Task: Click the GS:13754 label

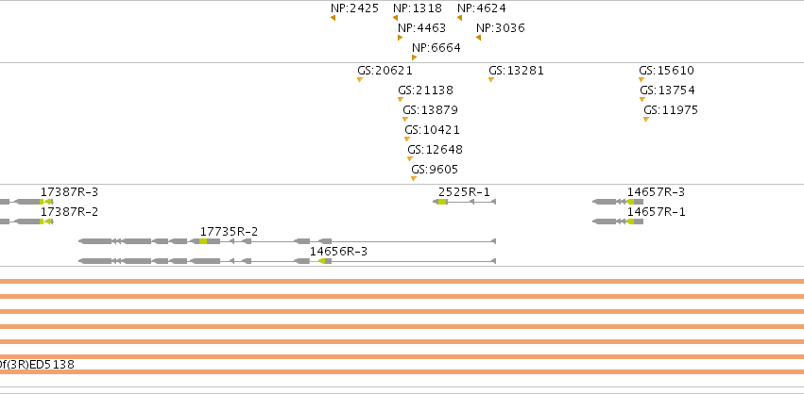Action: click(x=667, y=90)
